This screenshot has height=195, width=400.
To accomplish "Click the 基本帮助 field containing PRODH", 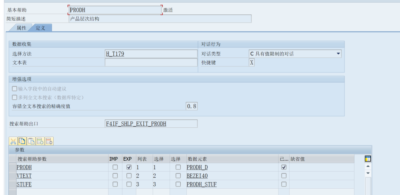I will [x=115, y=10].
